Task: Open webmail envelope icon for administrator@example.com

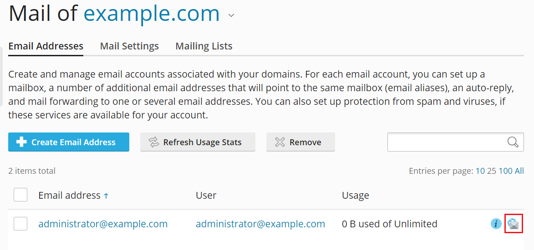Action: 514,224
